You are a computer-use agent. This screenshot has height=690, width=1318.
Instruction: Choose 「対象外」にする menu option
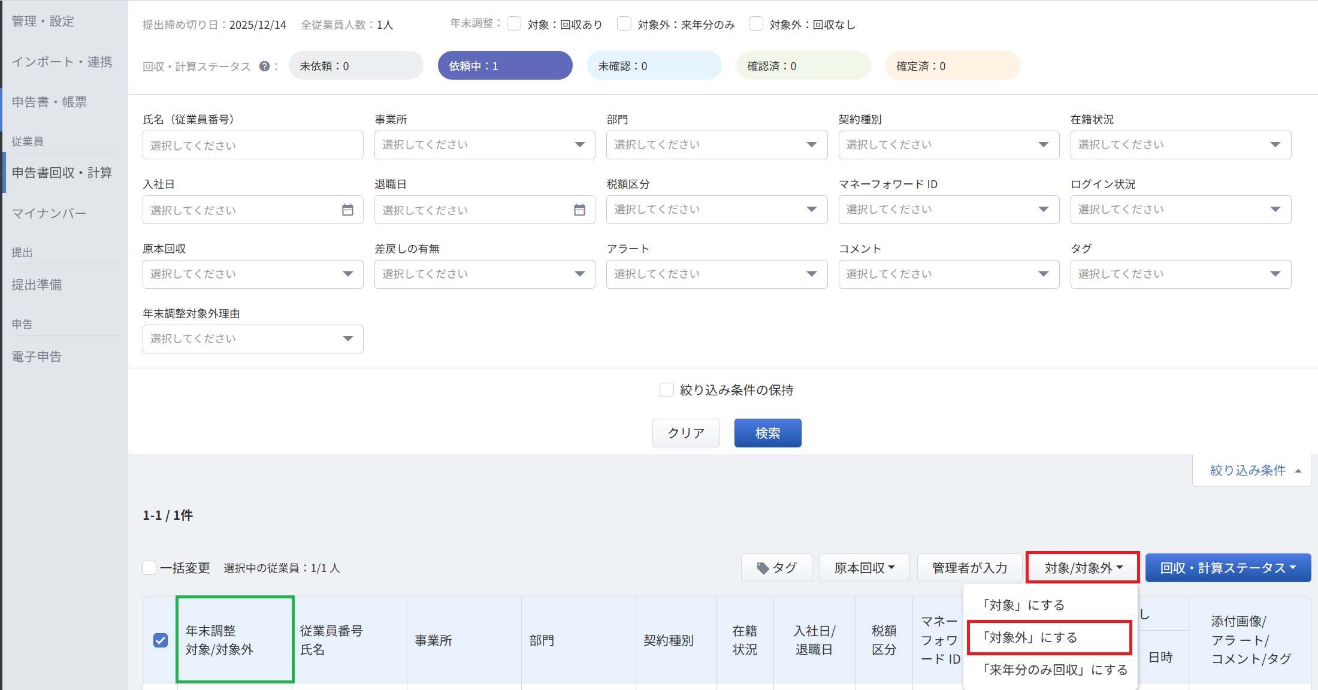coord(1049,637)
